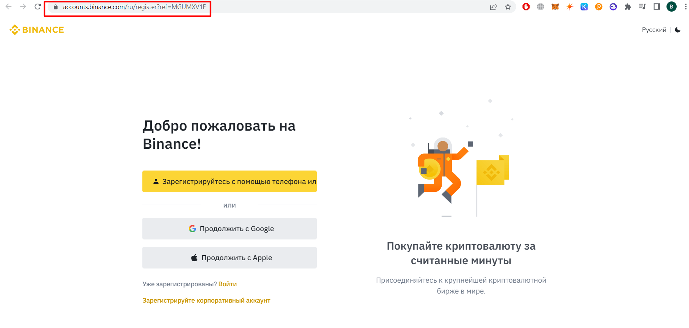Toggle dark mode with moon icon
This screenshot has height=328, width=689.
tap(678, 30)
